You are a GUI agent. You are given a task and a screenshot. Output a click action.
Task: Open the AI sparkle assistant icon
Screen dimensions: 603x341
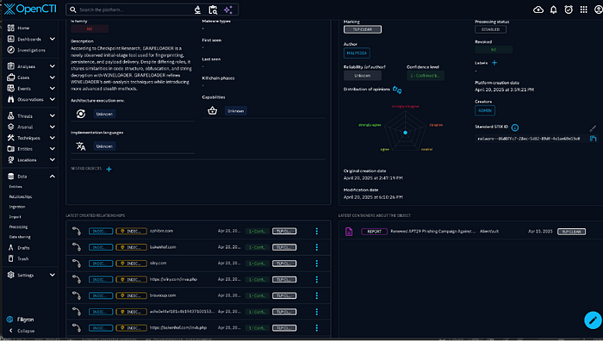[228, 9]
